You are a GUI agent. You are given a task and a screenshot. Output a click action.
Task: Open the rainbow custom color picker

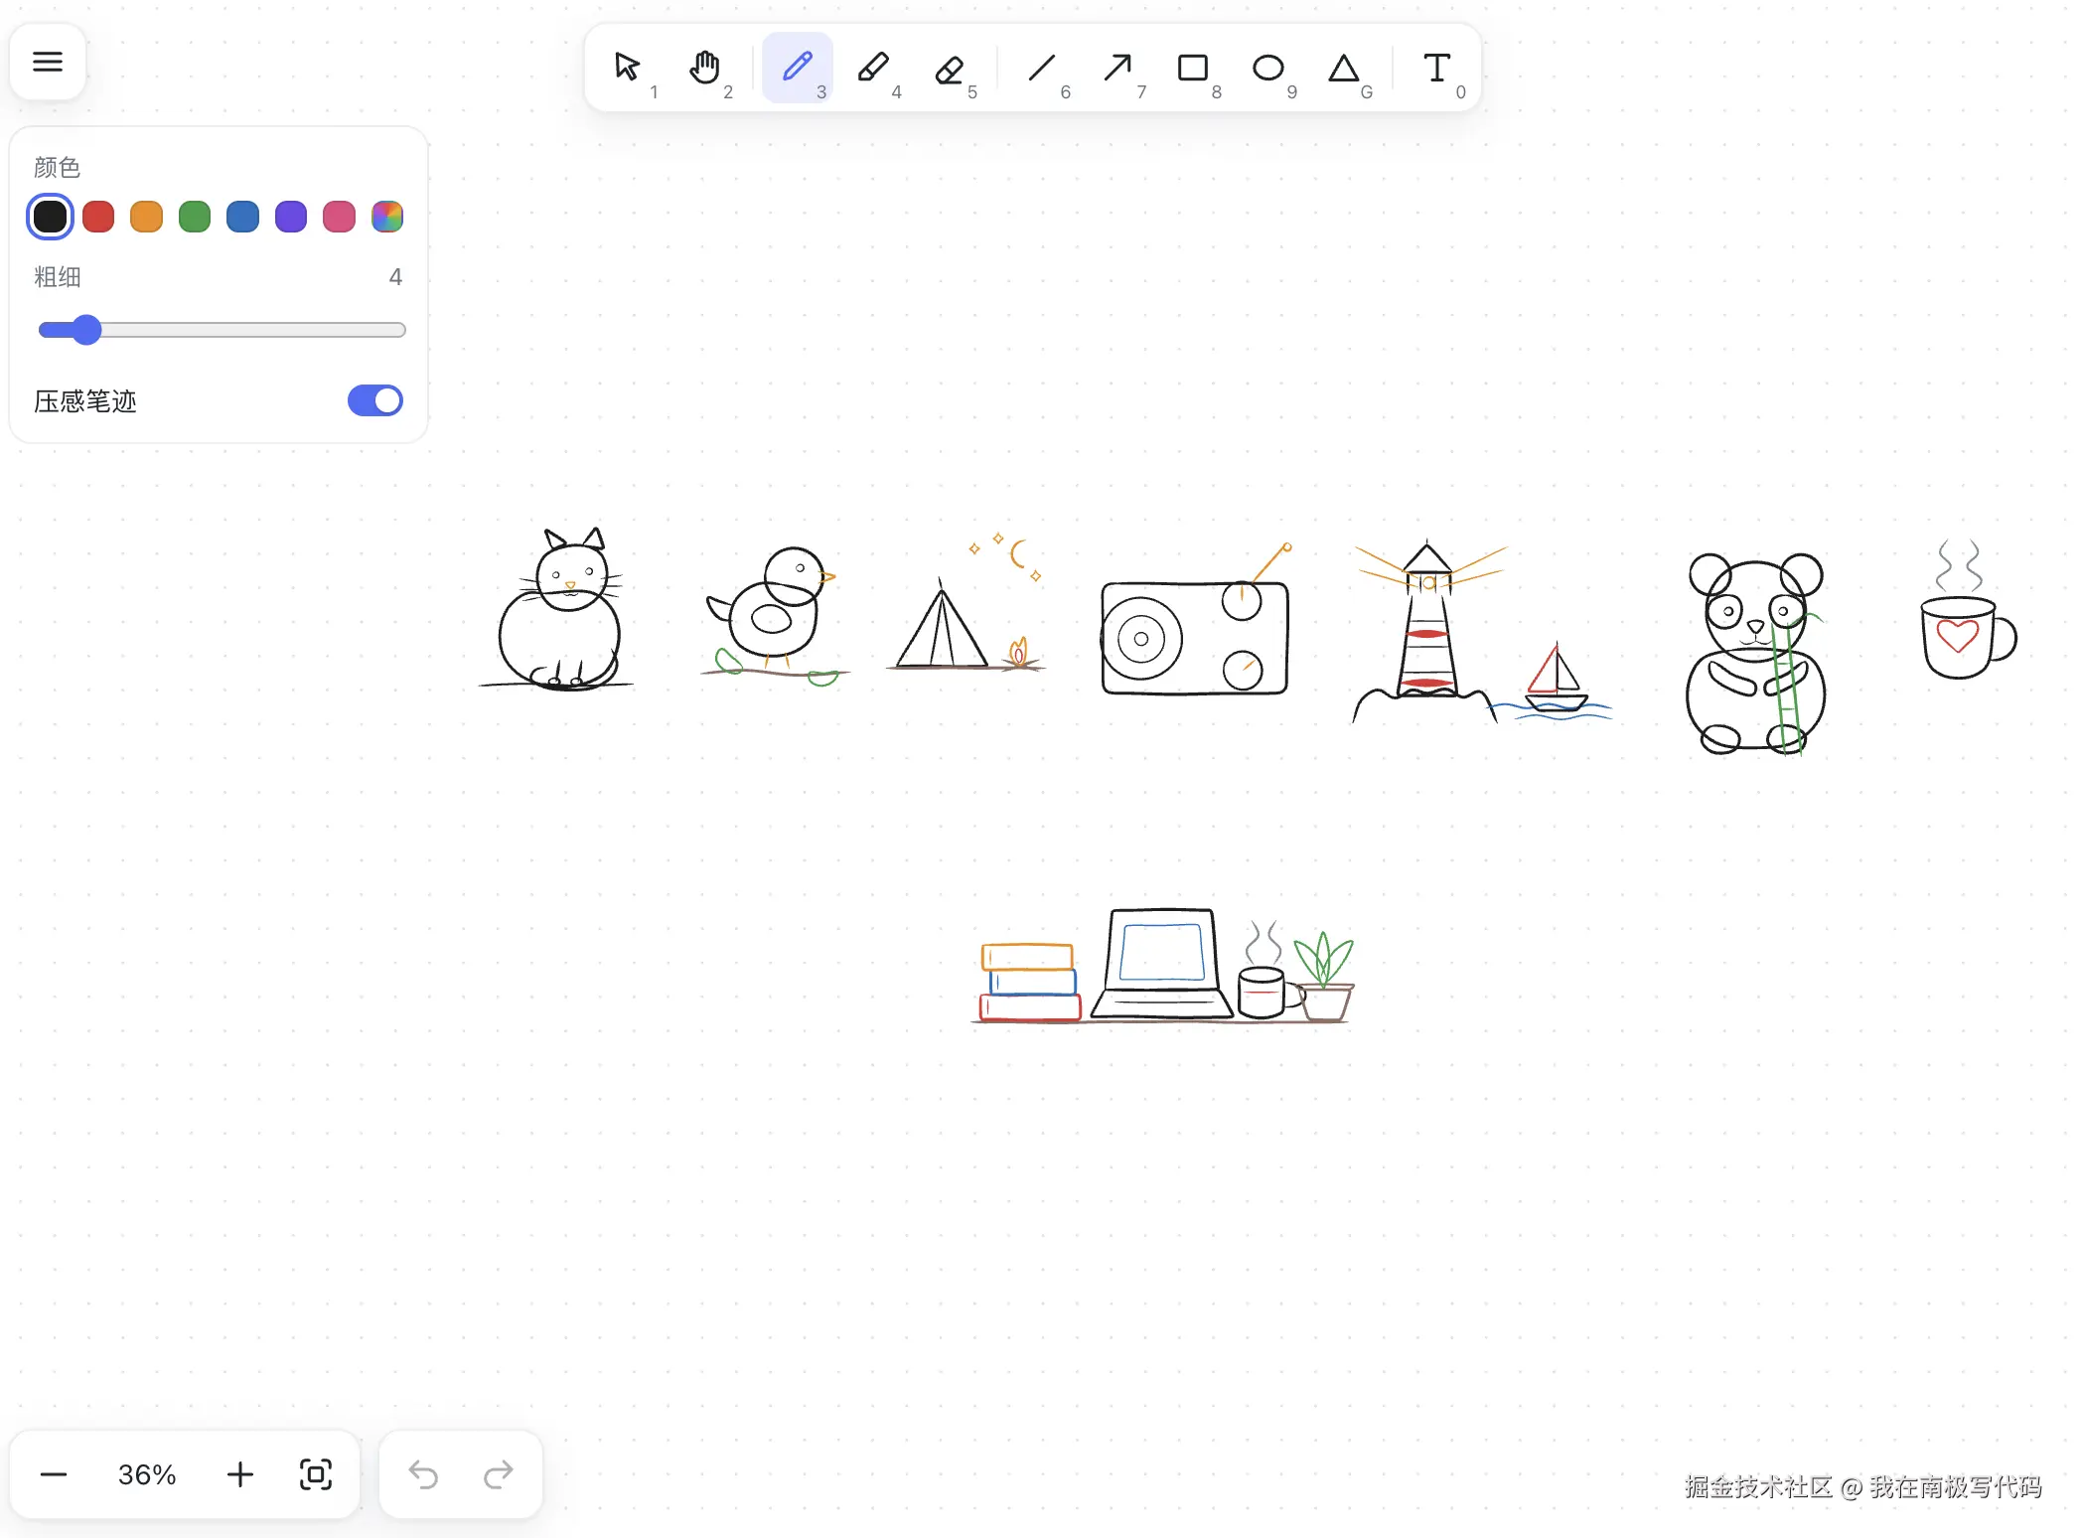click(x=387, y=217)
